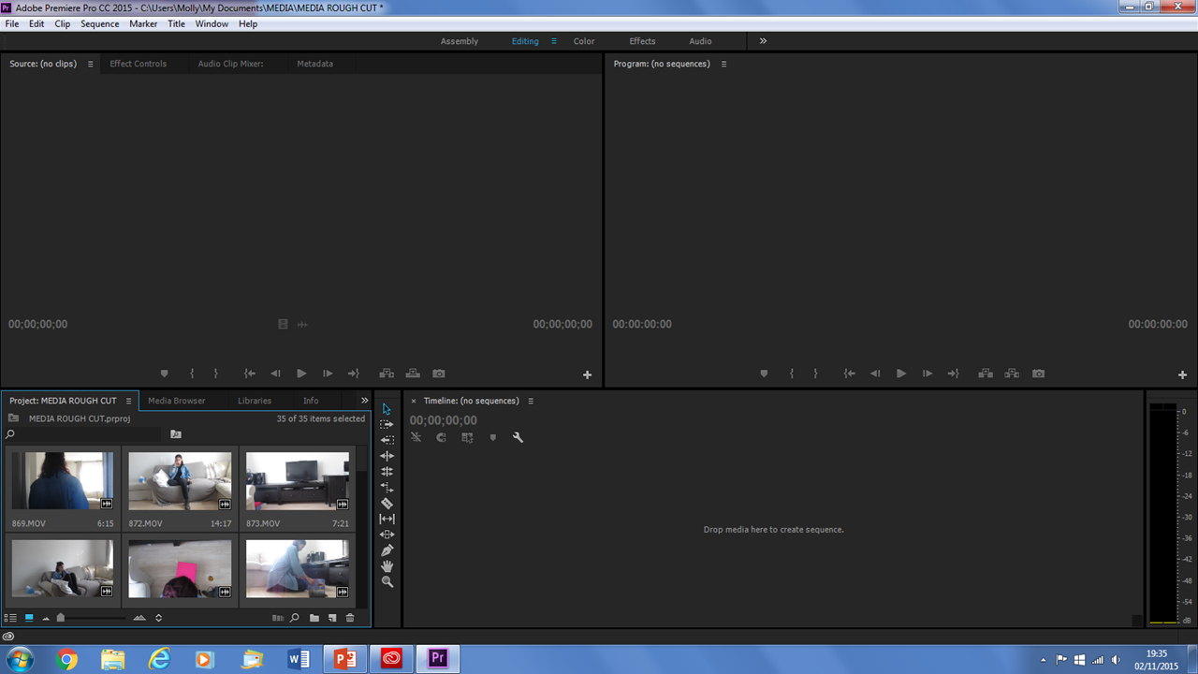Click Automate to Sequence icon
This screenshot has width=1198, height=674.
click(x=277, y=618)
